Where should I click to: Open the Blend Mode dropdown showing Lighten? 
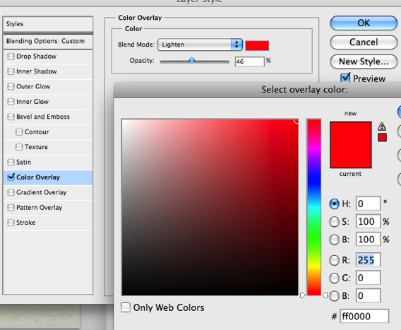200,45
